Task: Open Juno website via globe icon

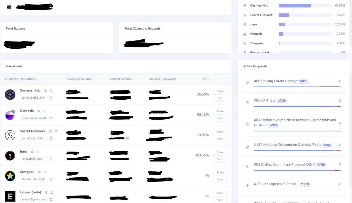Action: (x=32, y=152)
